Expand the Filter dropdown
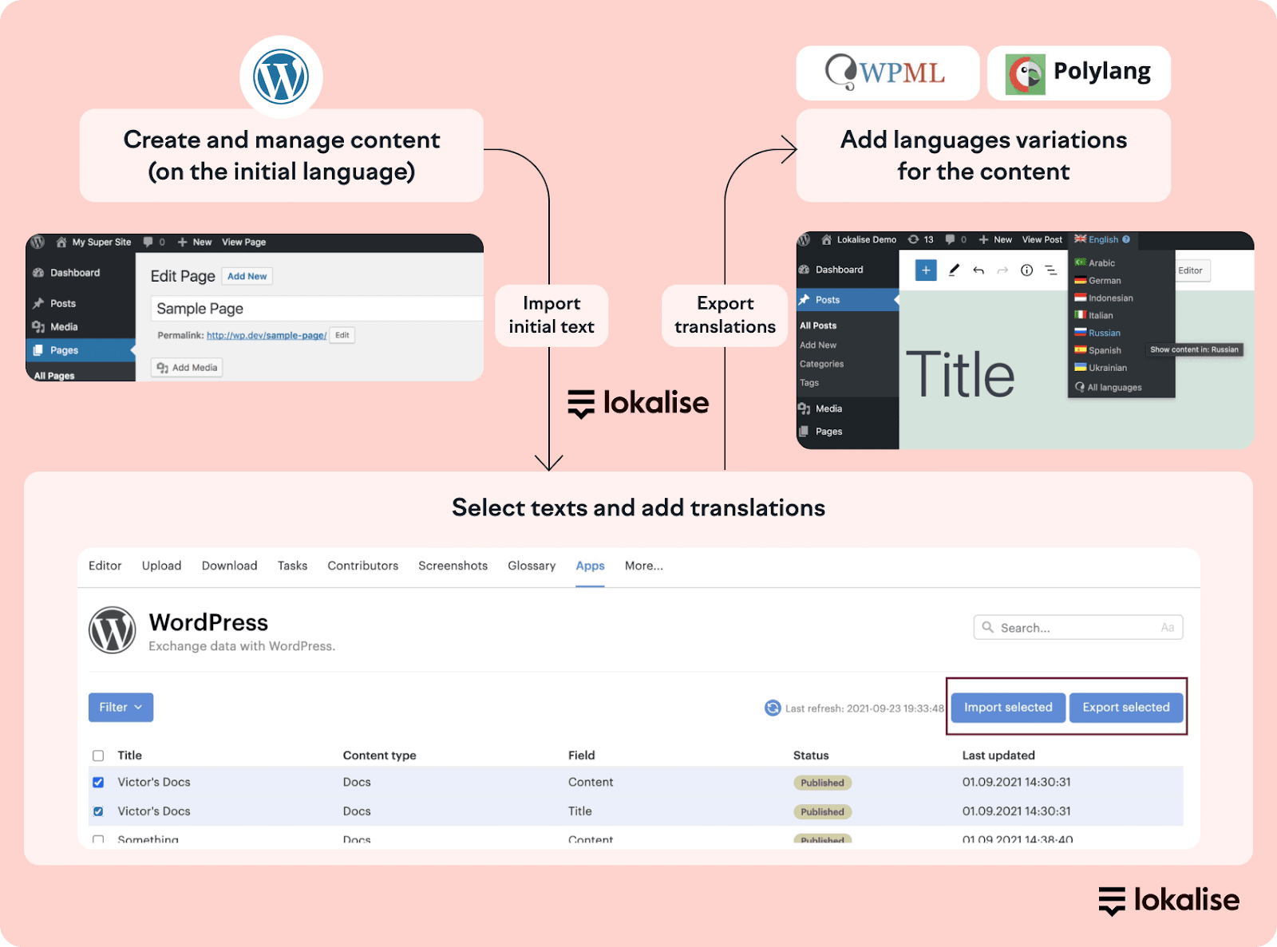This screenshot has width=1277, height=947. pyautogui.click(x=121, y=708)
